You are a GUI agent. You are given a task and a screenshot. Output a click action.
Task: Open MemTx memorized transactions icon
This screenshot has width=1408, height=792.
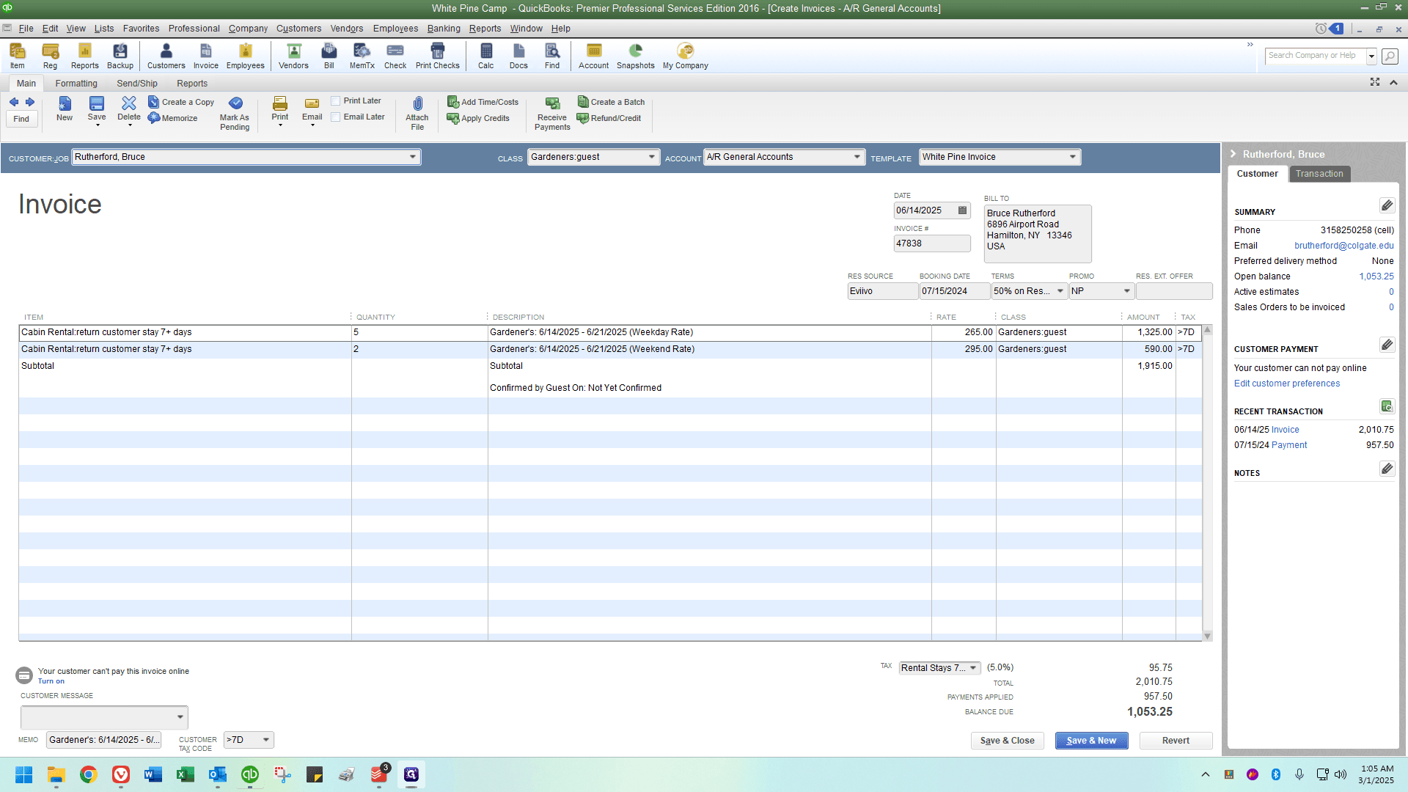(362, 56)
